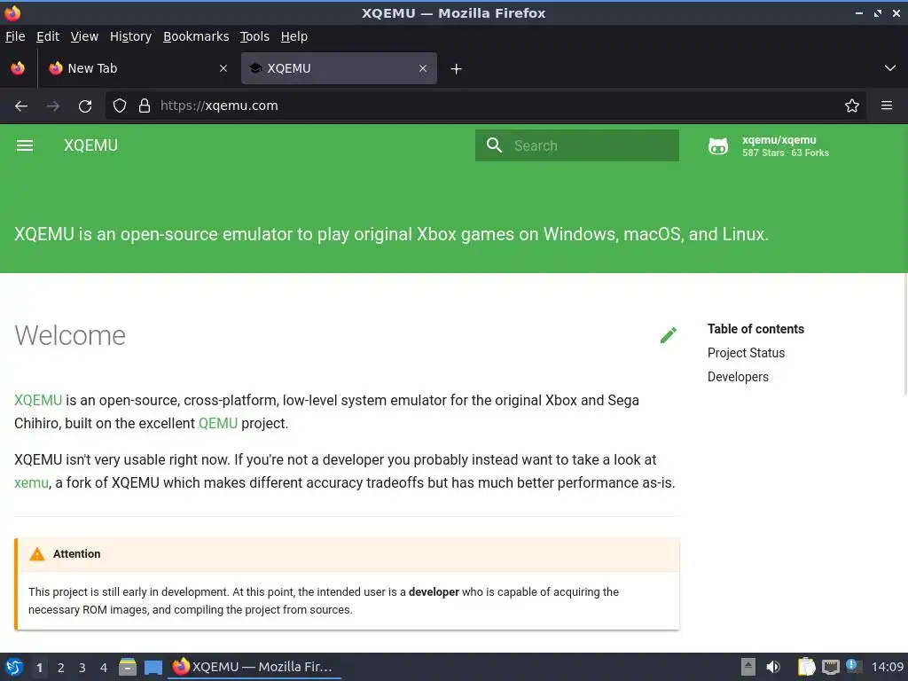Open the xemu fork link

coord(31,483)
